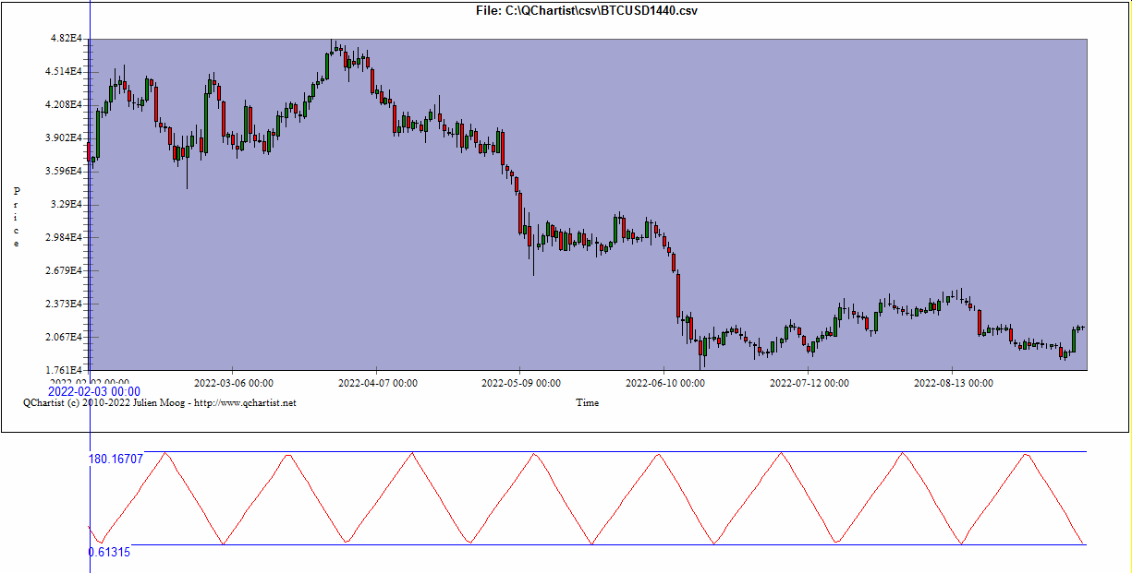Click the 1.761E4 price axis label
The width and height of the screenshot is (1132, 573).
[66, 371]
